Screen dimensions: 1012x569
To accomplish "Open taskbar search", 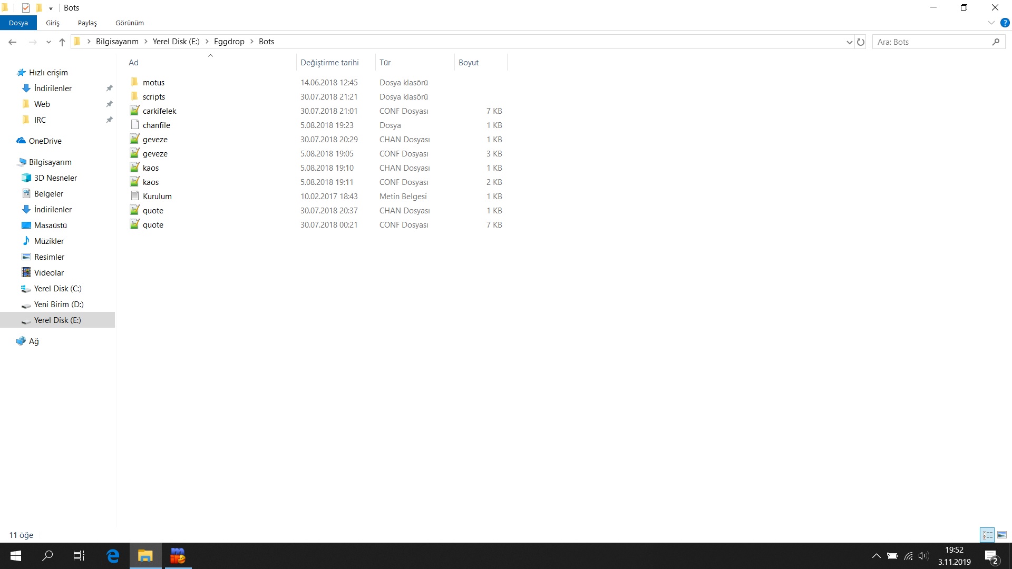I will [x=47, y=556].
